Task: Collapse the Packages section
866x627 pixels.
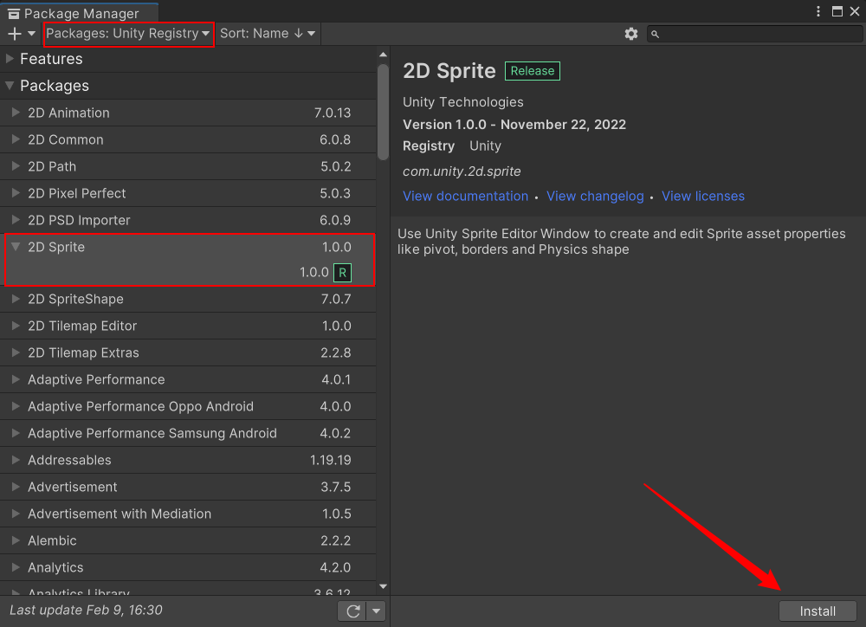Action: click(10, 86)
